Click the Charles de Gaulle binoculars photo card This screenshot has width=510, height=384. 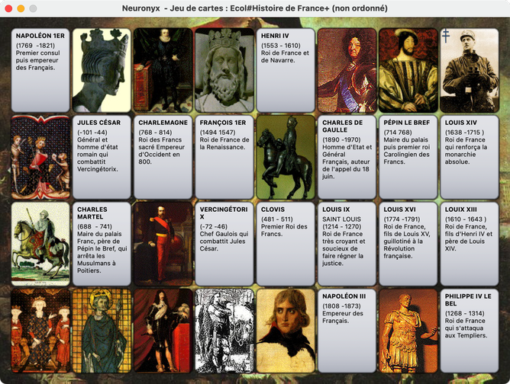[x=470, y=70]
